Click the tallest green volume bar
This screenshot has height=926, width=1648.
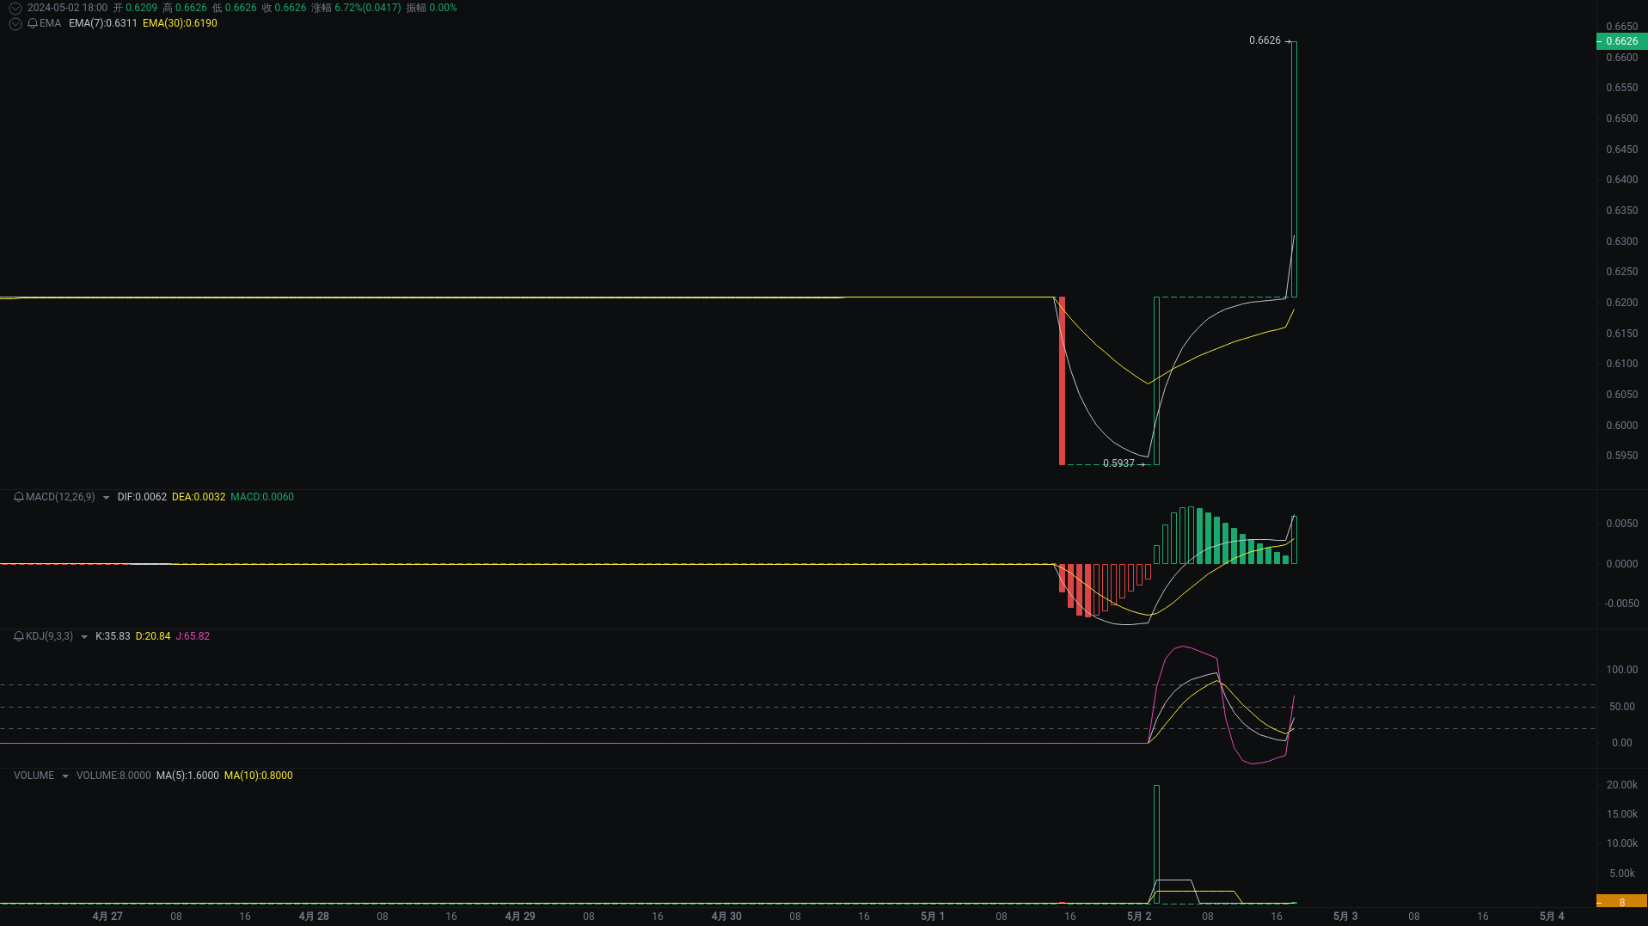1156,843
